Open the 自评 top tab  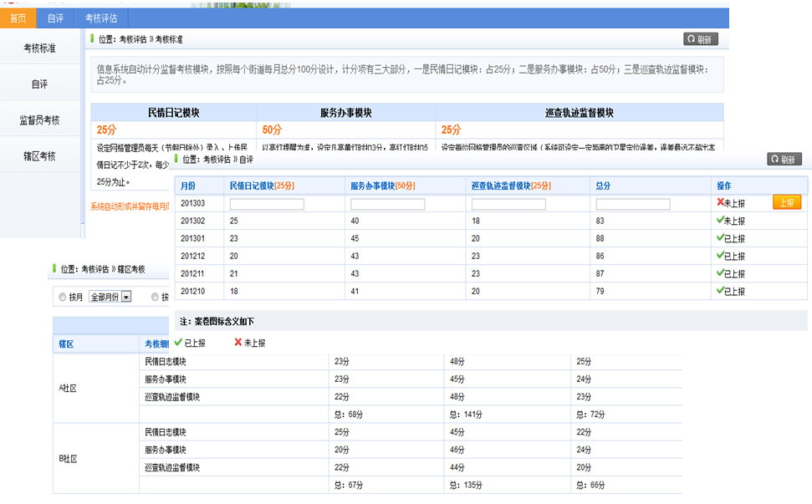[55, 18]
